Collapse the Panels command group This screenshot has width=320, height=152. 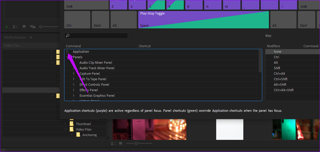[x=67, y=57]
